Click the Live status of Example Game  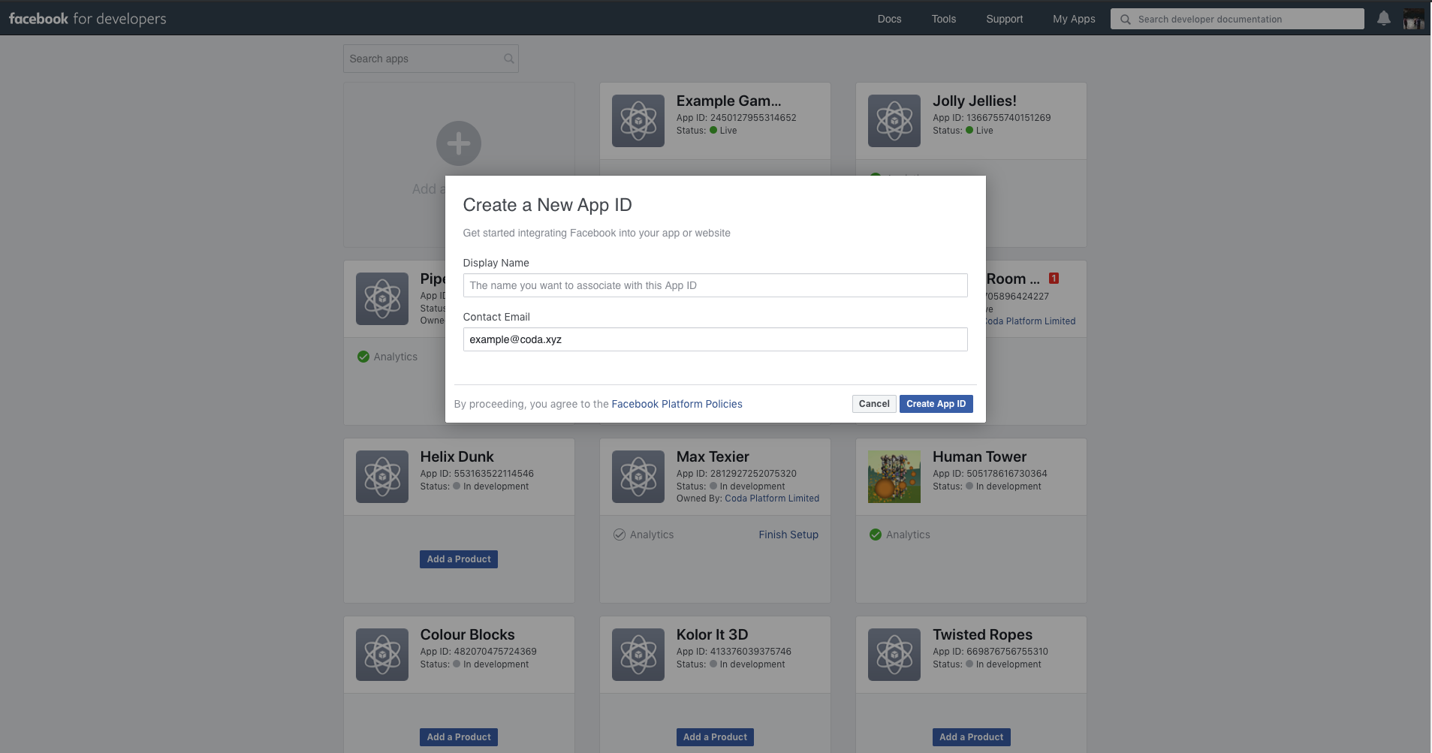tap(723, 131)
